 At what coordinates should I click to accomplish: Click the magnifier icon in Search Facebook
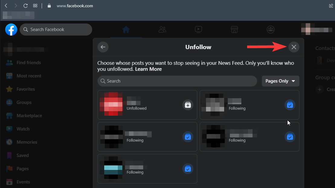coord(26,30)
